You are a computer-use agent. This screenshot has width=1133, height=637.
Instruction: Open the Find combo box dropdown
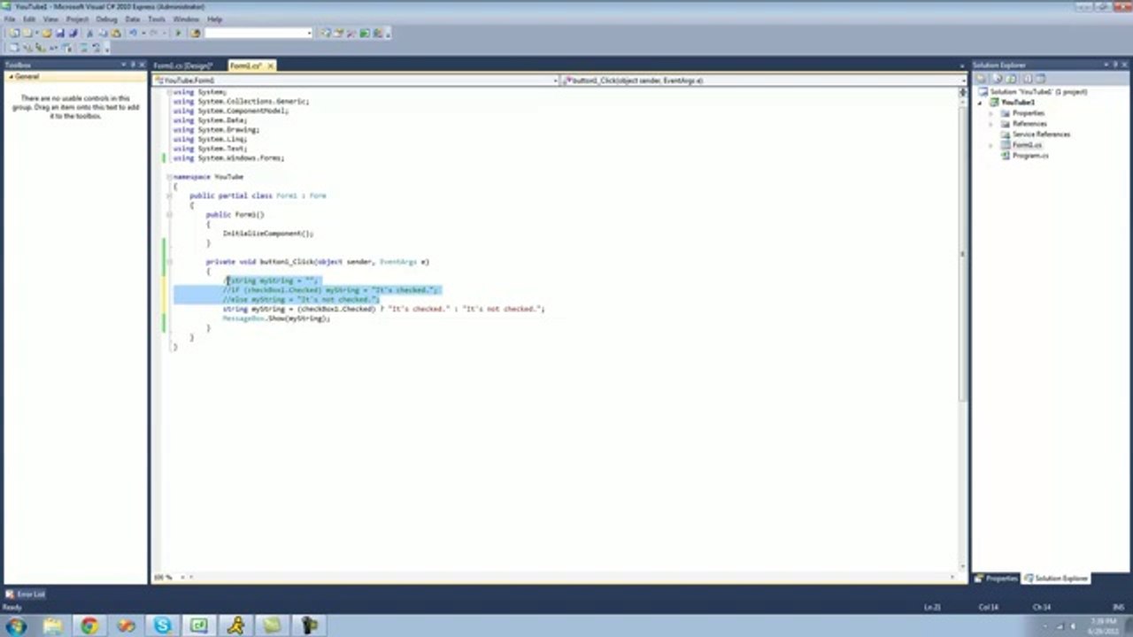click(309, 33)
